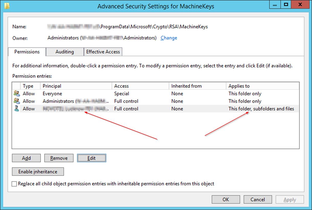The width and height of the screenshot is (312, 210).
Task: Switch to the Effective Access tab
Action: 103,52
